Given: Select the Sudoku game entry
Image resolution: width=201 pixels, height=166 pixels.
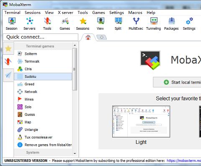Looking at the screenshot, I should pos(43,77).
